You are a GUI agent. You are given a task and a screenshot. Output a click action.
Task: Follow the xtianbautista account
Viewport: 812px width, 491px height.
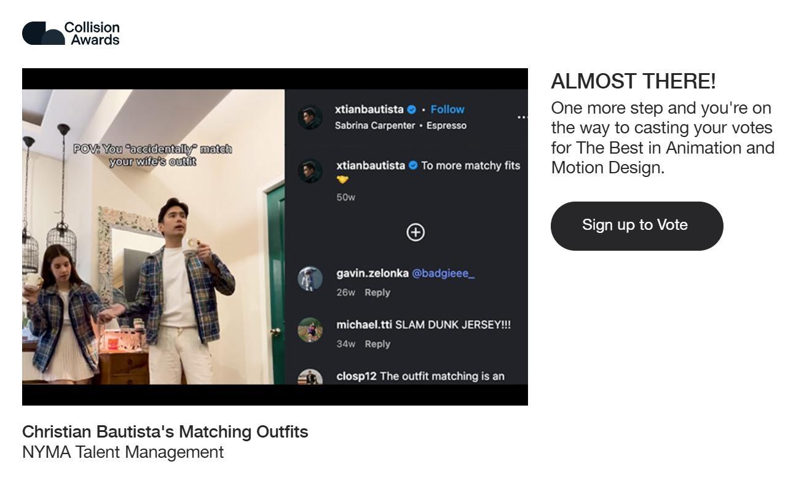coord(447,109)
